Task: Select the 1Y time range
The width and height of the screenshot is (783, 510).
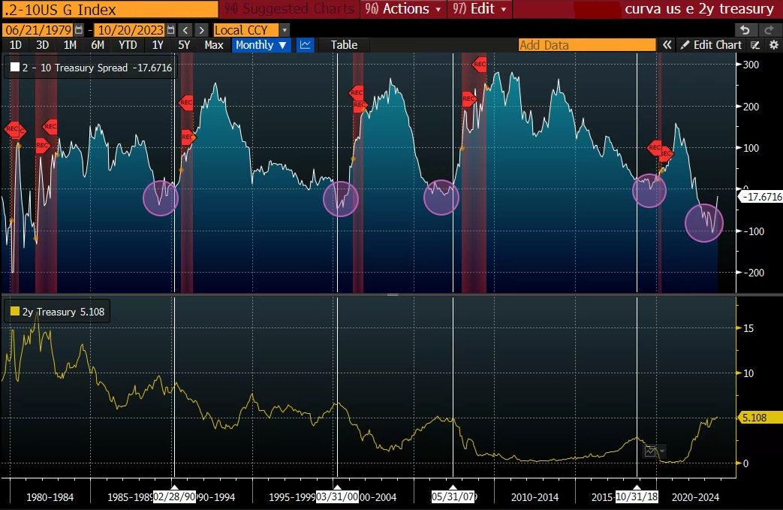Action: (158, 45)
